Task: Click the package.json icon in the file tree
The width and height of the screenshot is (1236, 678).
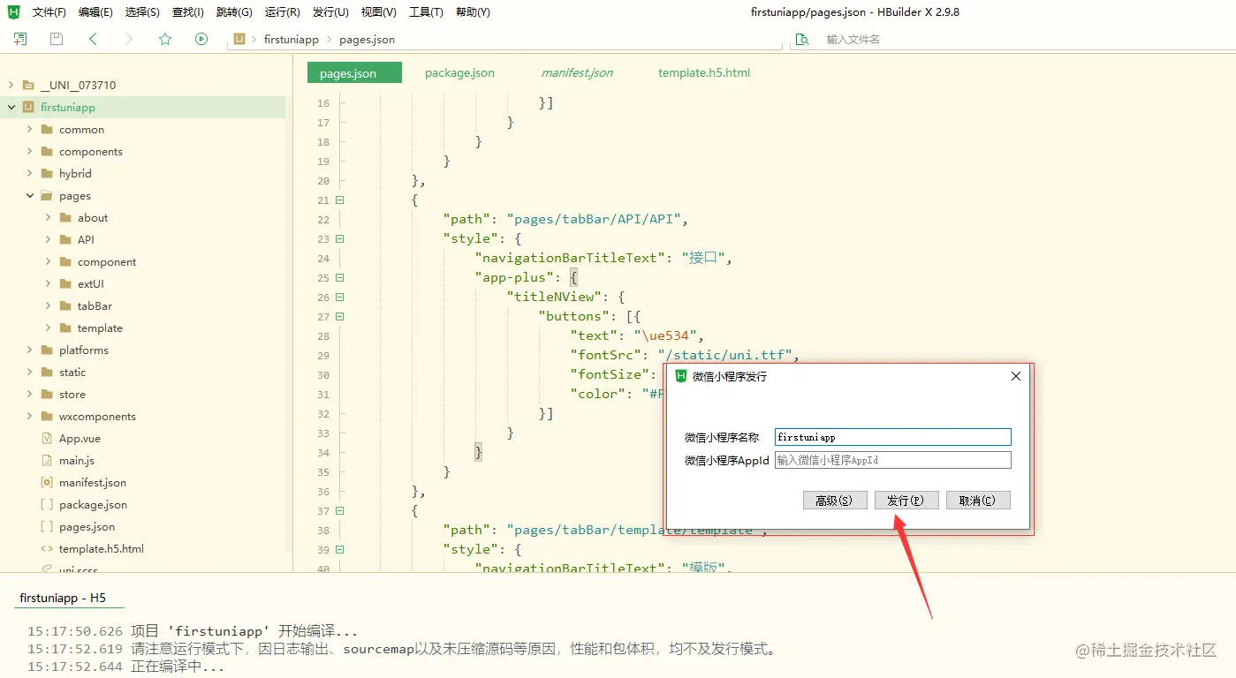Action: [x=47, y=505]
